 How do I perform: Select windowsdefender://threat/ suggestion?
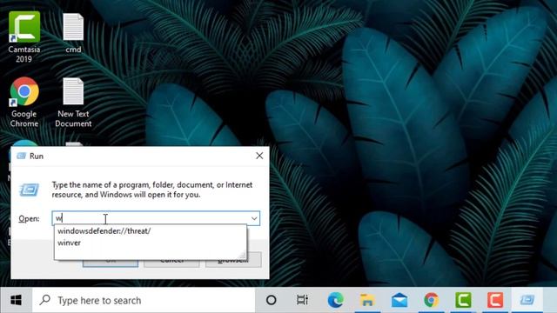151,231
